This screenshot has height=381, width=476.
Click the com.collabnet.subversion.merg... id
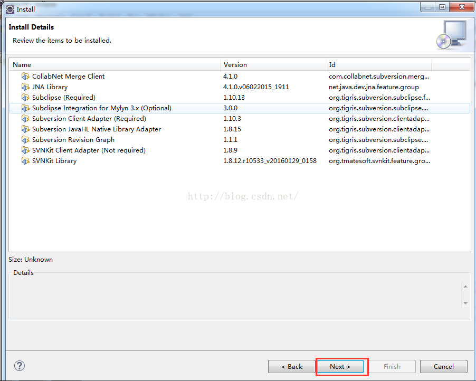pyautogui.click(x=379, y=77)
